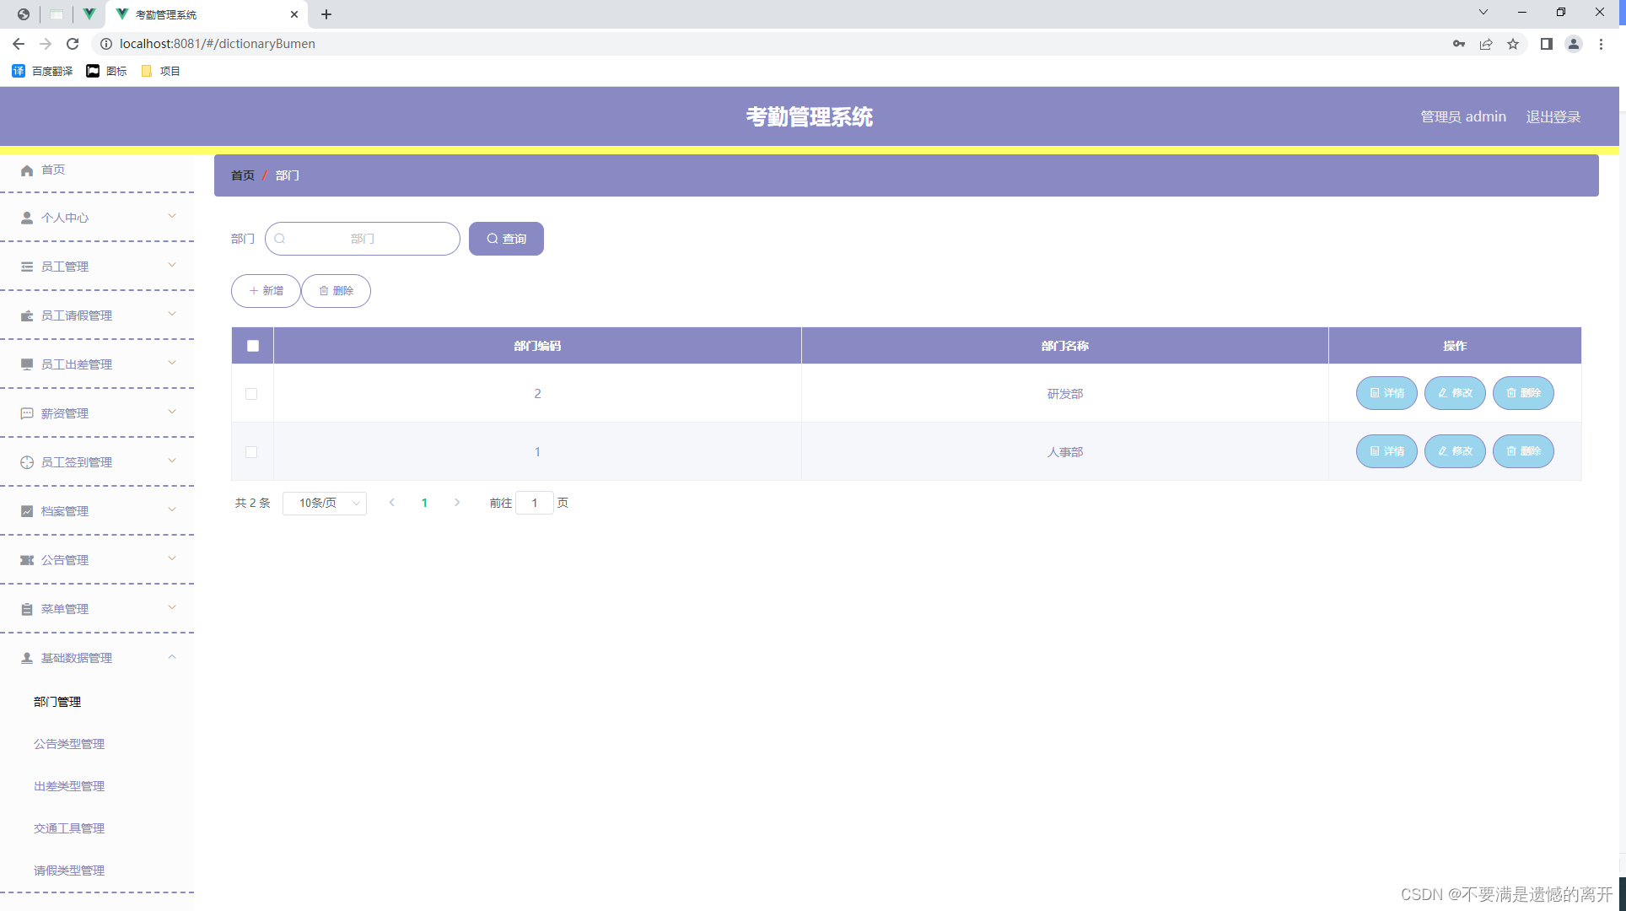Click the 退出登录 logout link
Screen dimensions: 1626x911
1553,116
